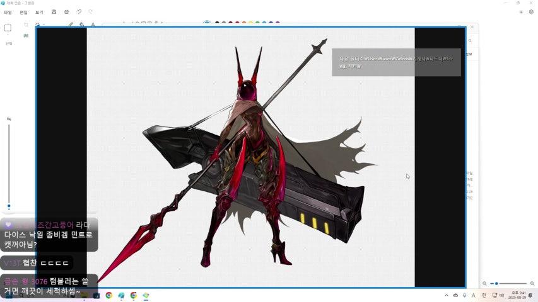Click the zoom out magnifier icon
This screenshot has width=538, height=302.
pos(484,284)
